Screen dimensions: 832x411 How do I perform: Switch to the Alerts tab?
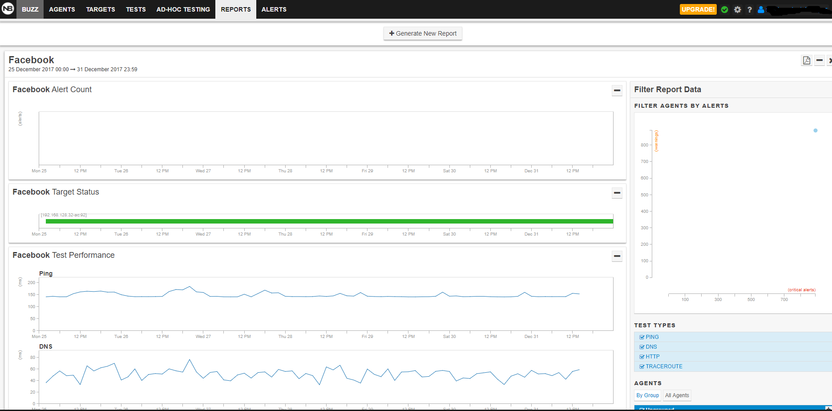[x=274, y=9]
